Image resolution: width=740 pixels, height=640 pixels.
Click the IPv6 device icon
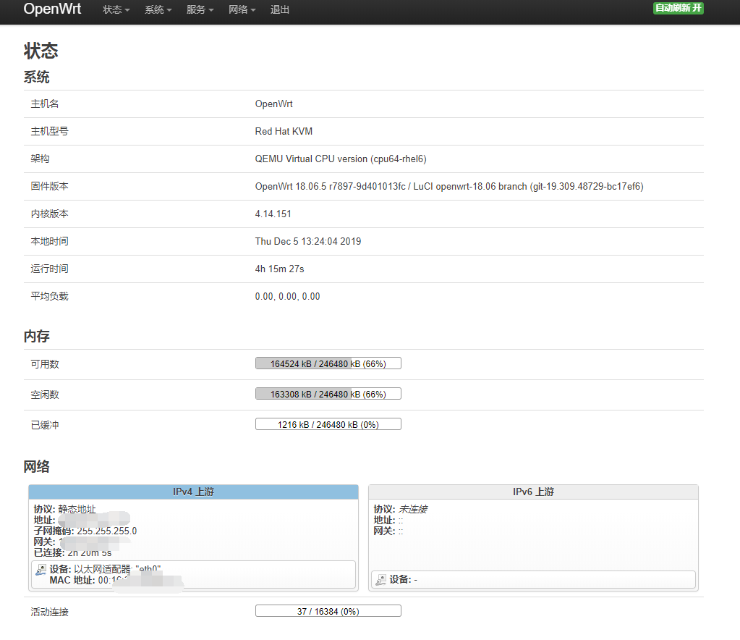point(381,579)
